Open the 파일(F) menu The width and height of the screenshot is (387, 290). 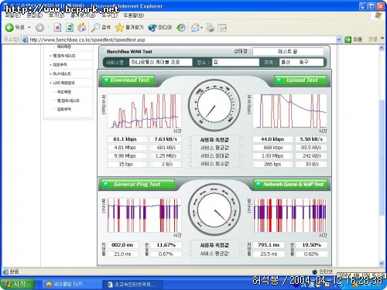pyautogui.click(x=12, y=15)
